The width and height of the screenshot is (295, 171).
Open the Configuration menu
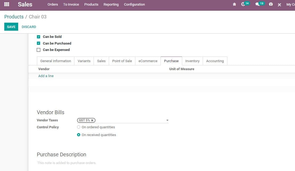click(134, 4)
